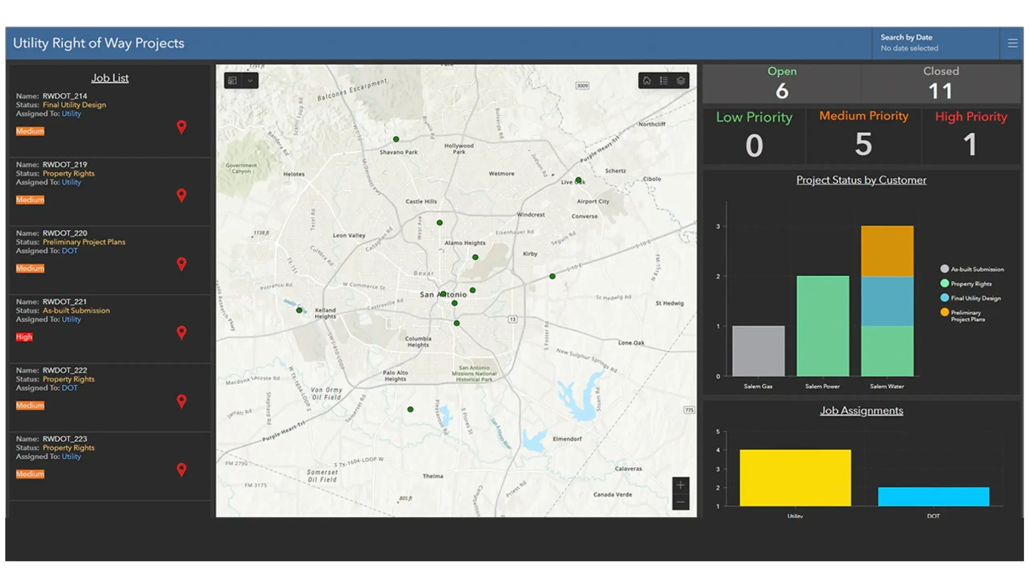
Task: Click the home default extent icon
Action: 647,80
